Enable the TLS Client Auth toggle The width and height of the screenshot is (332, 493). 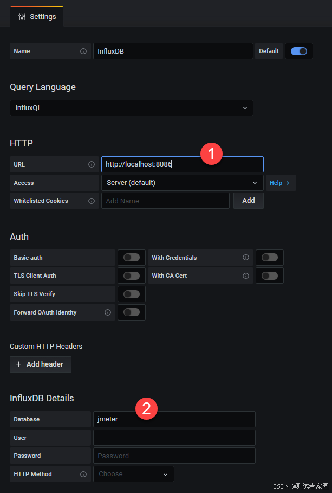click(132, 276)
